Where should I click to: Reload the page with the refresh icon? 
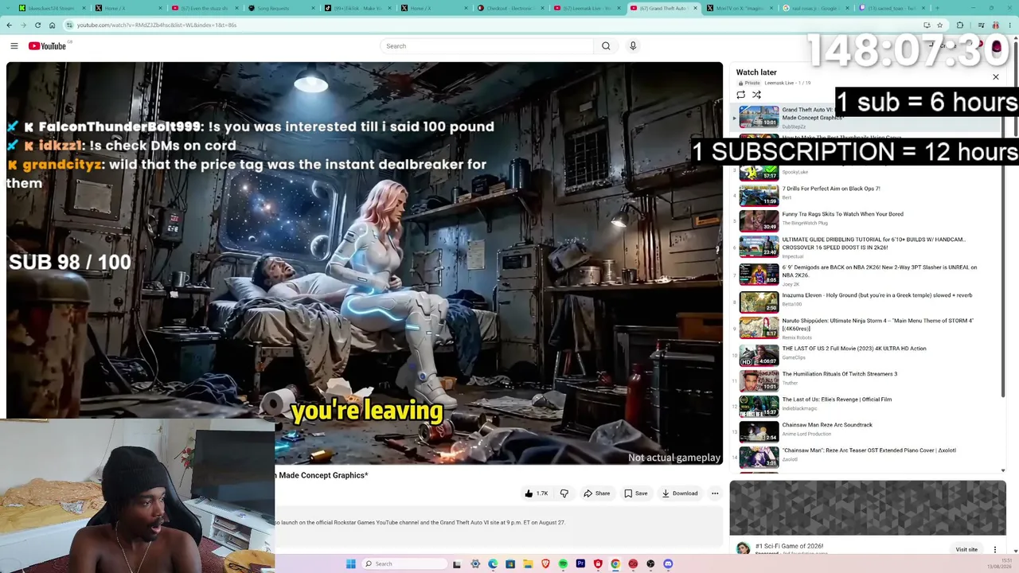click(37, 25)
